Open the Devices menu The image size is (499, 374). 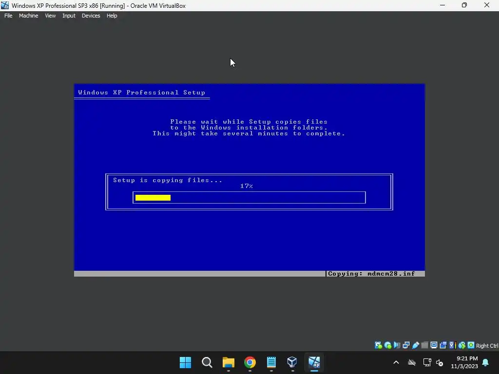[91, 16]
